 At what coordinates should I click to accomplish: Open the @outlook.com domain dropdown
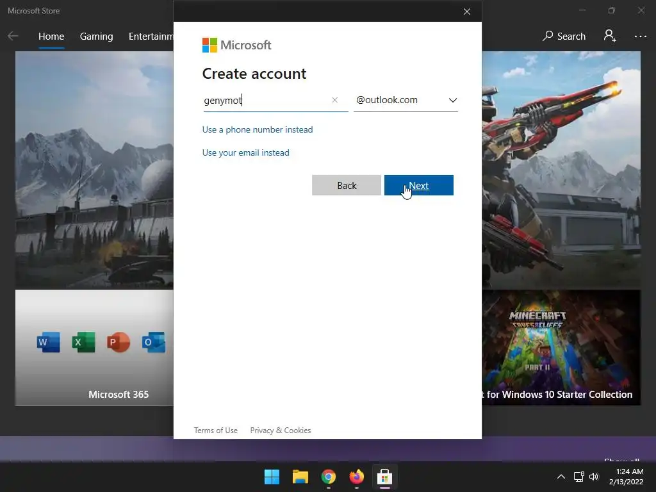pos(406,101)
